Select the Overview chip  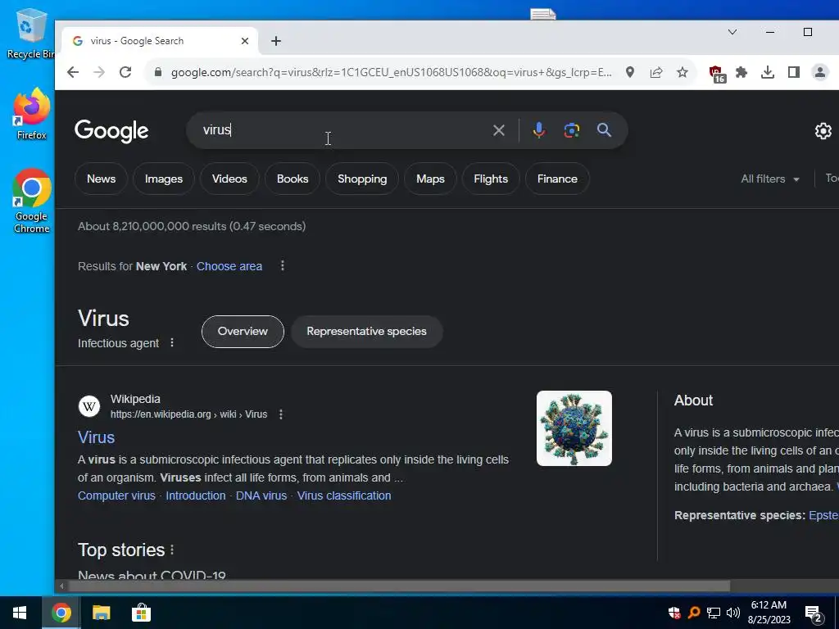243,332
